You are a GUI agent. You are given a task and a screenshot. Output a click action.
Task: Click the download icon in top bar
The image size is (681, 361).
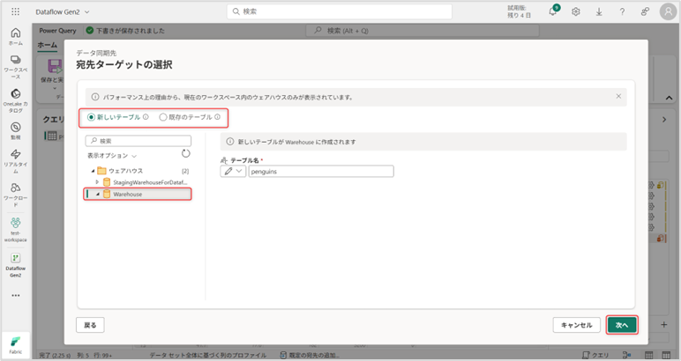599,11
